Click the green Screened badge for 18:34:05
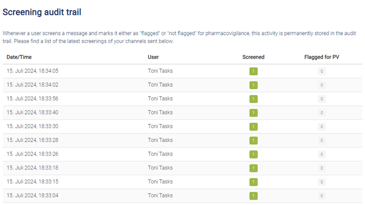This screenshot has width=365, height=205. pyautogui.click(x=253, y=71)
